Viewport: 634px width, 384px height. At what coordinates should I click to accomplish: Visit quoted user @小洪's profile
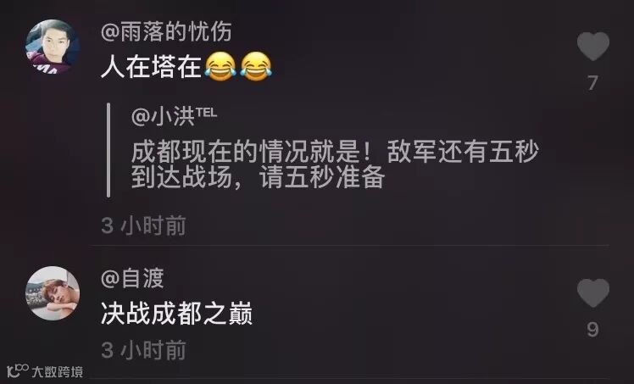coord(164,116)
